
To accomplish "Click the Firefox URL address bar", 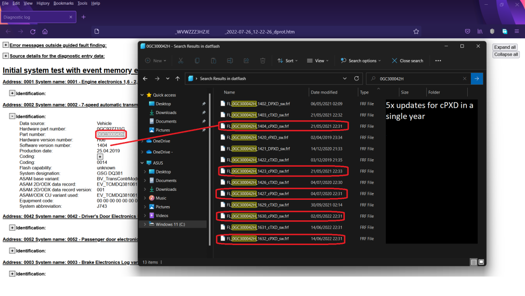I will 256,32.
